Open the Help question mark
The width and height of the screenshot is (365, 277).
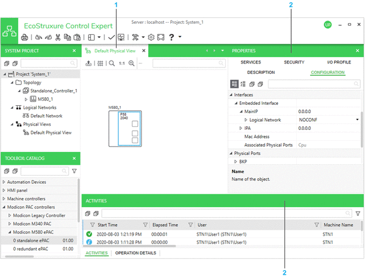pos(171,37)
